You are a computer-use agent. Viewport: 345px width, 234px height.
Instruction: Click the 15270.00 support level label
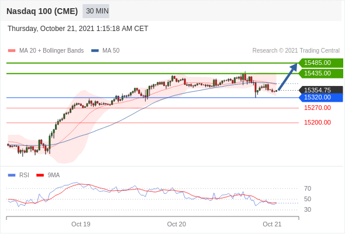tap(318, 108)
